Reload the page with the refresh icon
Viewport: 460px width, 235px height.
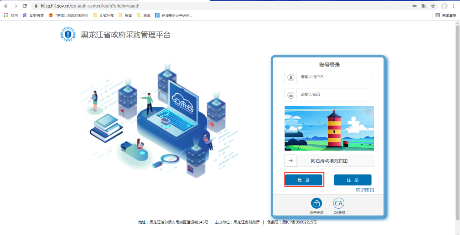point(25,6)
